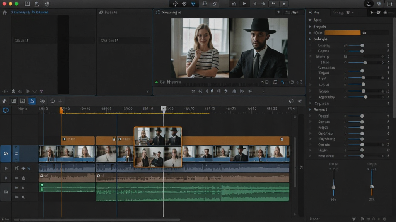The image size is (396, 222).
Task: Click the labeled field in the left source panel
Action: tap(34, 40)
